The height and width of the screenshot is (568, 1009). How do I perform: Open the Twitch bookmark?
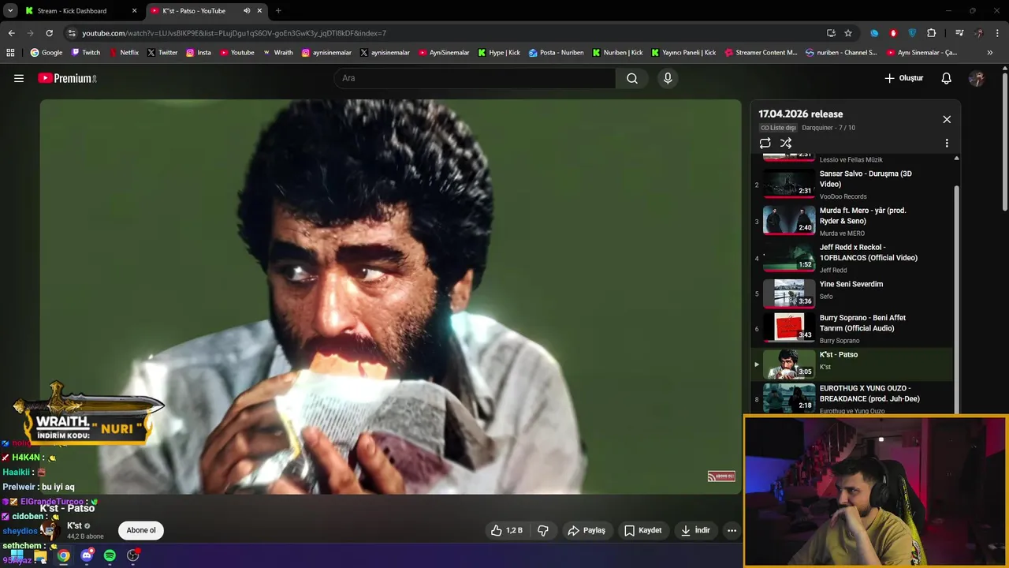point(86,53)
